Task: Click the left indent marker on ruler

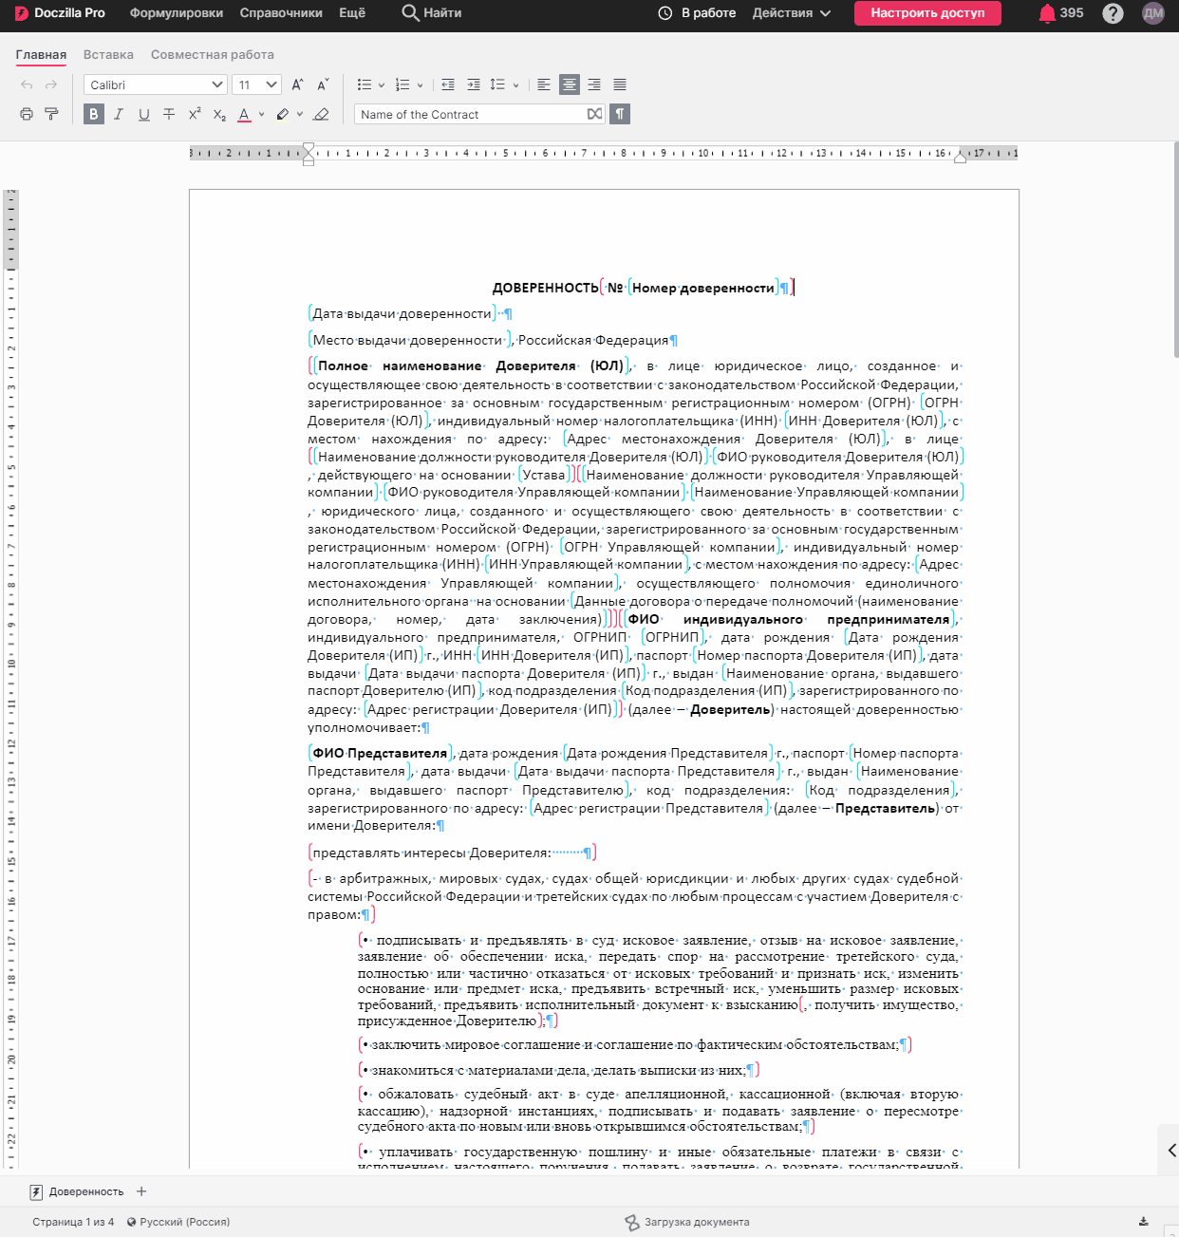Action: click(309, 154)
